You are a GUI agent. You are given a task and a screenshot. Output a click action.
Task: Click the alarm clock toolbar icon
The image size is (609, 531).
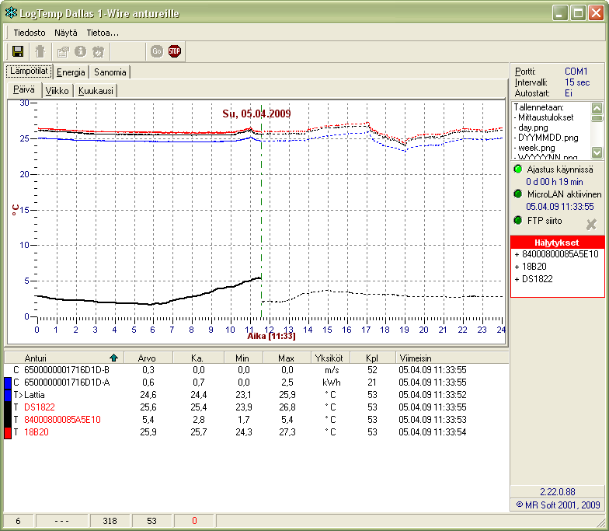[x=98, y=51]
